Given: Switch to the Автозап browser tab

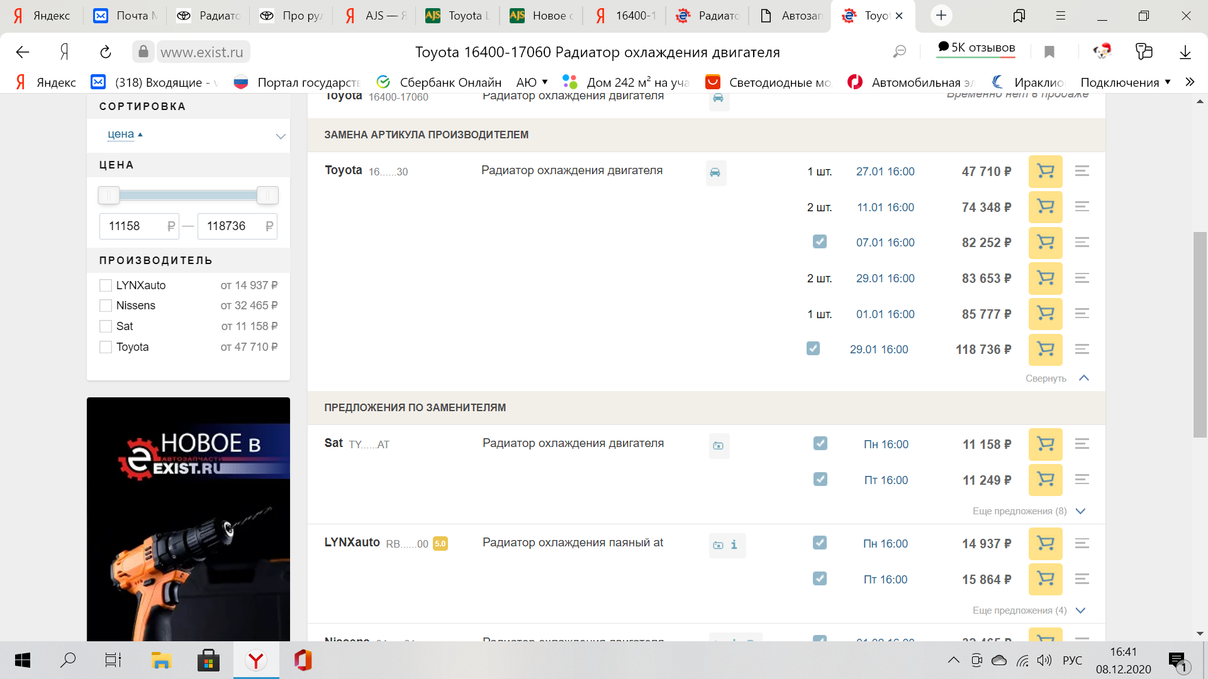Looking at the screenshot, I should 791,16.
